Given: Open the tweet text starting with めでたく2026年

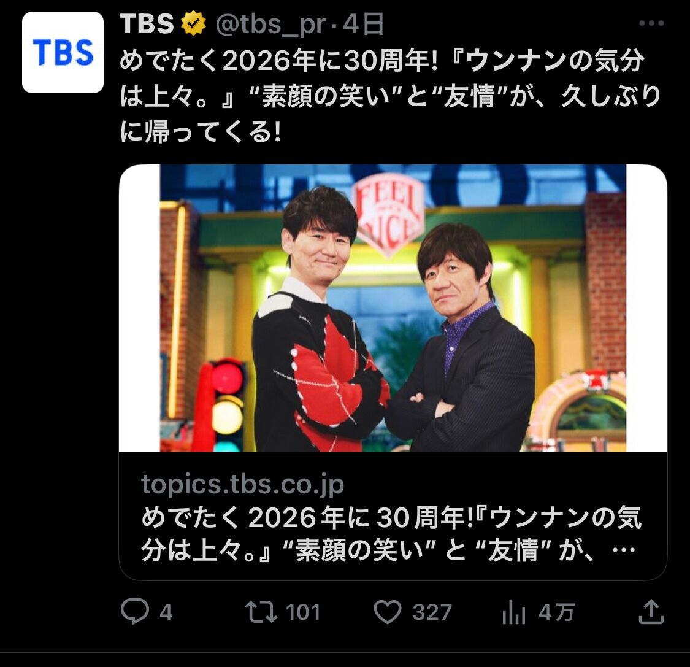Looking at the screenshot, I should [390, 96].
